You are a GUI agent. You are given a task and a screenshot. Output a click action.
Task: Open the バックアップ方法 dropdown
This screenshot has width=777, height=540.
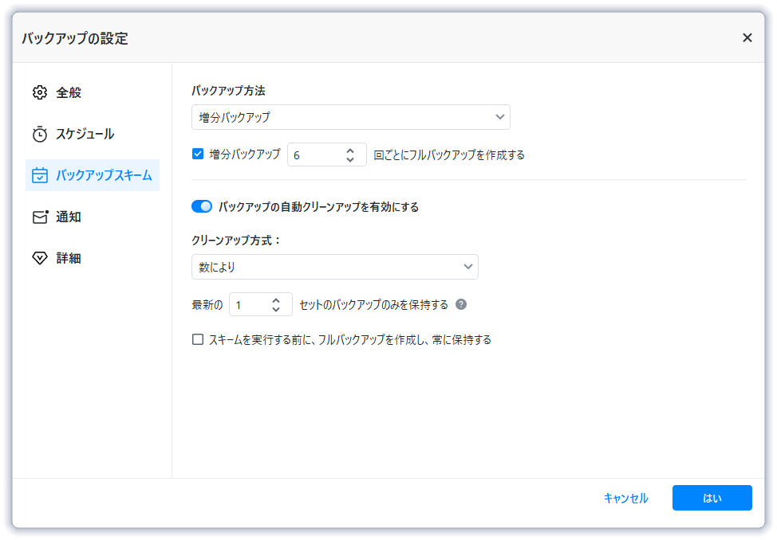click(x=350, y=117)
